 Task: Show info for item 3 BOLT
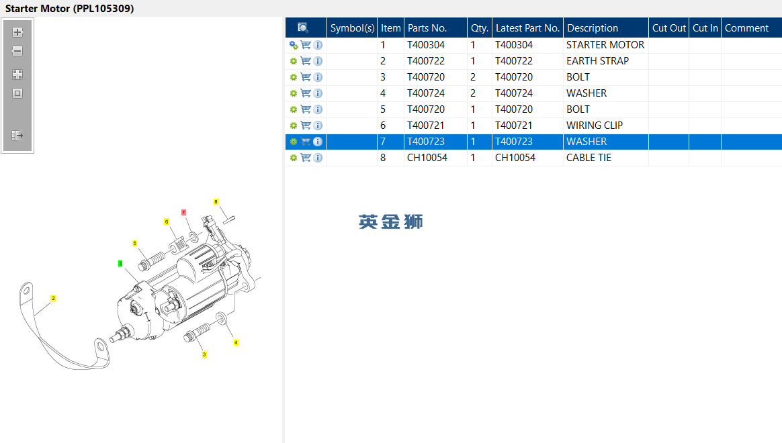[x=318, y=77]
